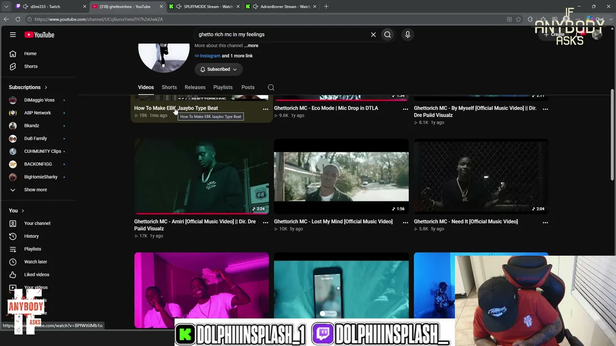Open the ABP Network subscription channel
The image size is (616, 346).
tap(38, 113)
